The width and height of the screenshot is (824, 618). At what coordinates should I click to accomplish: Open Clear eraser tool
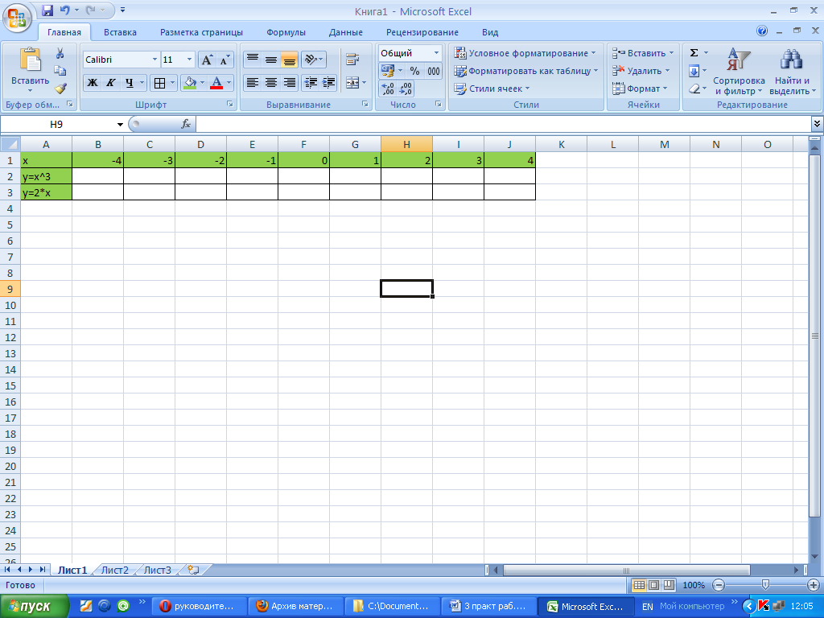694,89
